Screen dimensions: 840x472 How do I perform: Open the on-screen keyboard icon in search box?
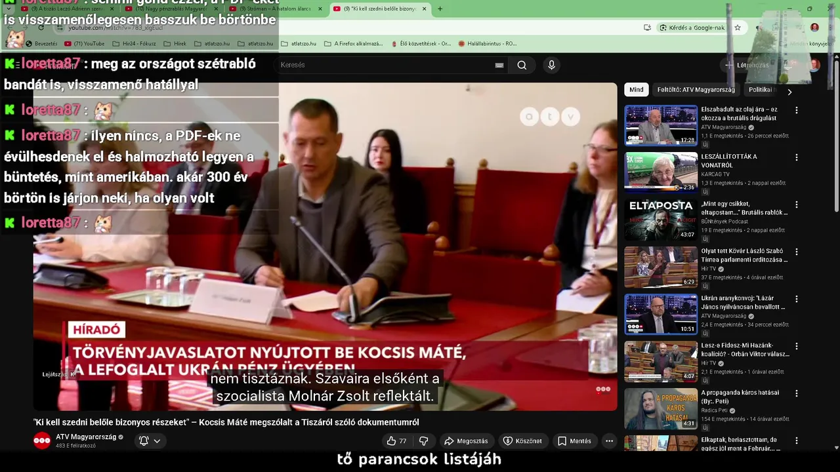499,65
